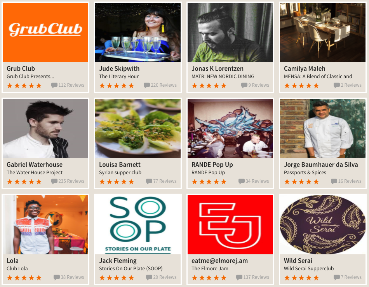The image size is (369, 287).
Task: Open the GrubClub orange logo image
Action: (x=45, y=33)
